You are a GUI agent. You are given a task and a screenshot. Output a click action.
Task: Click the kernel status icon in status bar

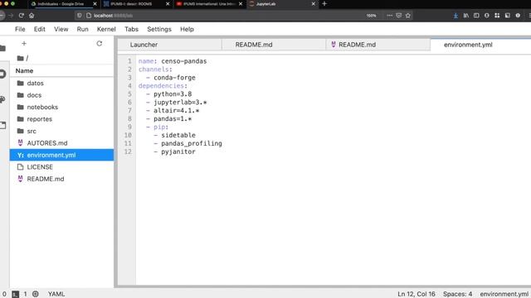[x=35, y=294]
